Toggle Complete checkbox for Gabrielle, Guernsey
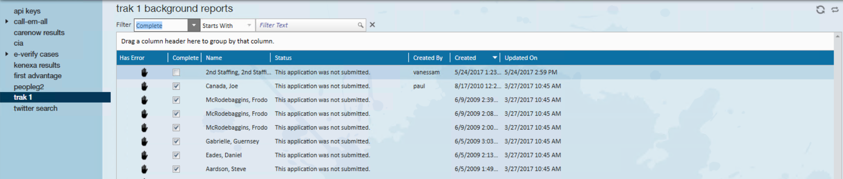 [176, 141]
